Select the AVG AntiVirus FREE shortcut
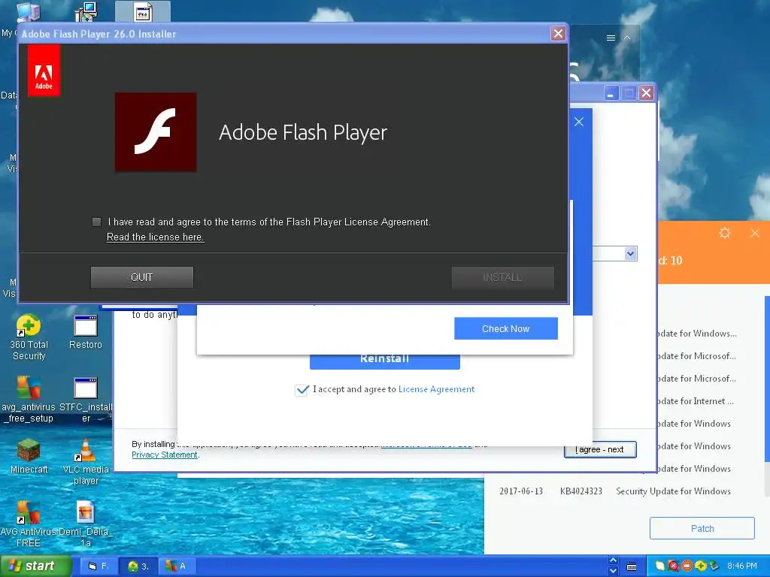 point(28,524)
